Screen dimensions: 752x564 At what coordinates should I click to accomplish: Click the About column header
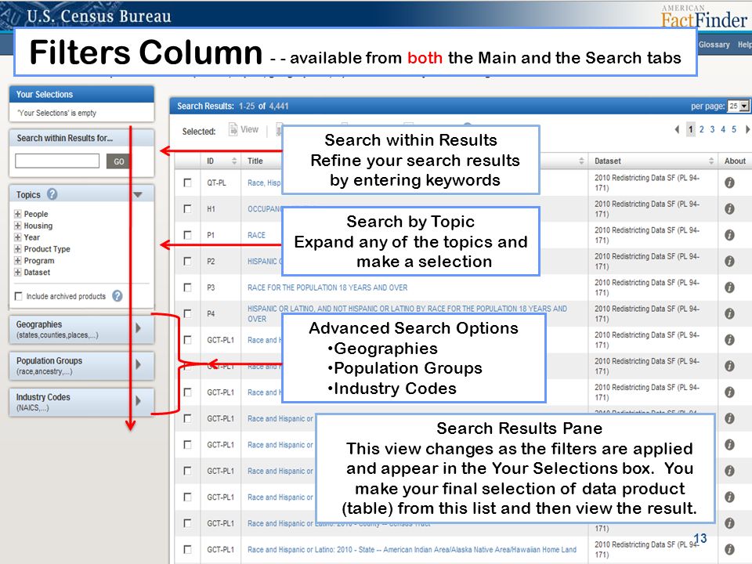point(735,161)
